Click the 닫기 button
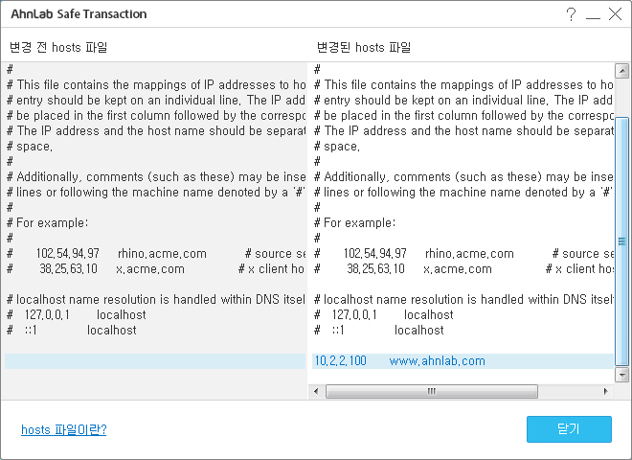 coord(569,429)
